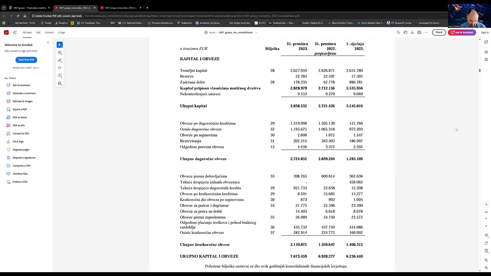Open a new browser tab
This screenshot has width=491, height=276.
[147, 8]
